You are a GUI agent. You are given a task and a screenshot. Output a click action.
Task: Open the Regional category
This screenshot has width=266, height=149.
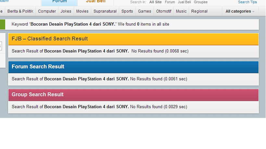pos(199,11)
